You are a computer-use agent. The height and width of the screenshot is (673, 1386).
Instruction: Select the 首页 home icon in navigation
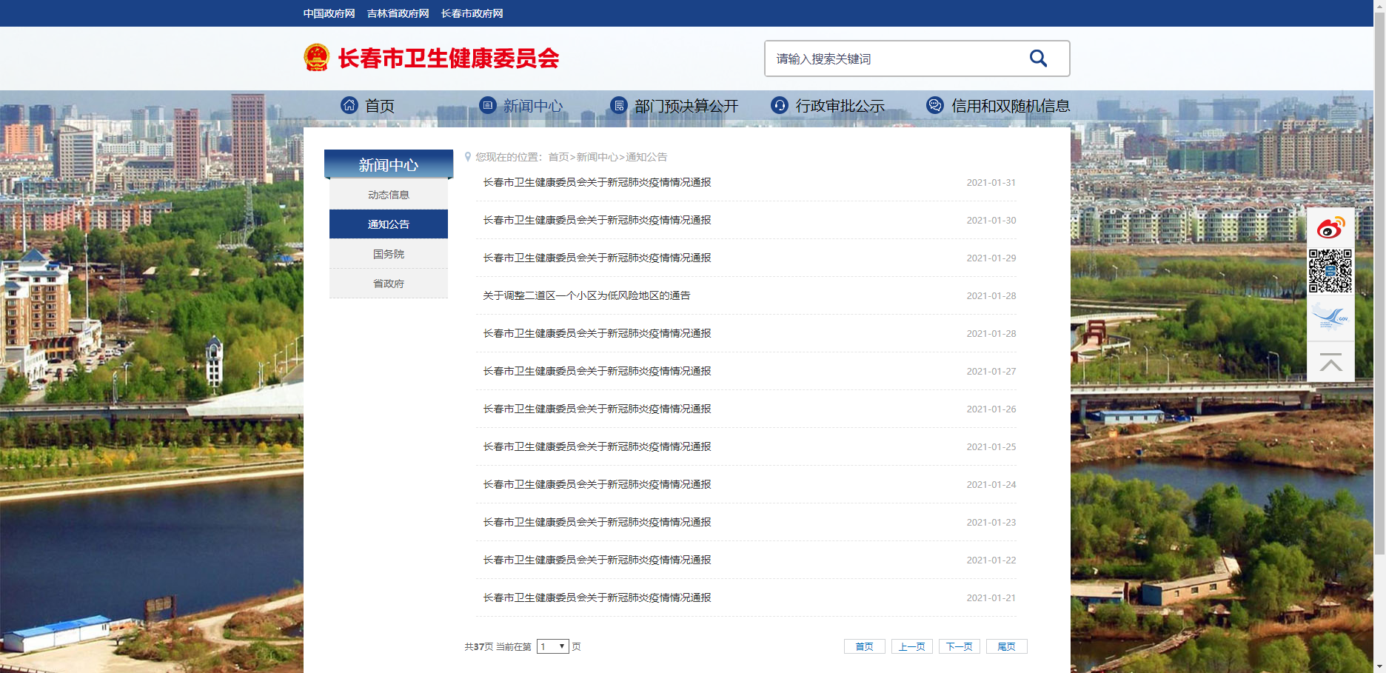click(349, 105)
